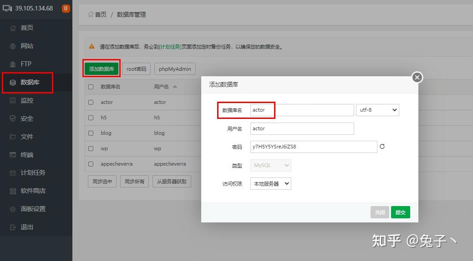Open phpMyAdmin button
Viewport: 473px width, 261px height.
(x=175, y=69)
